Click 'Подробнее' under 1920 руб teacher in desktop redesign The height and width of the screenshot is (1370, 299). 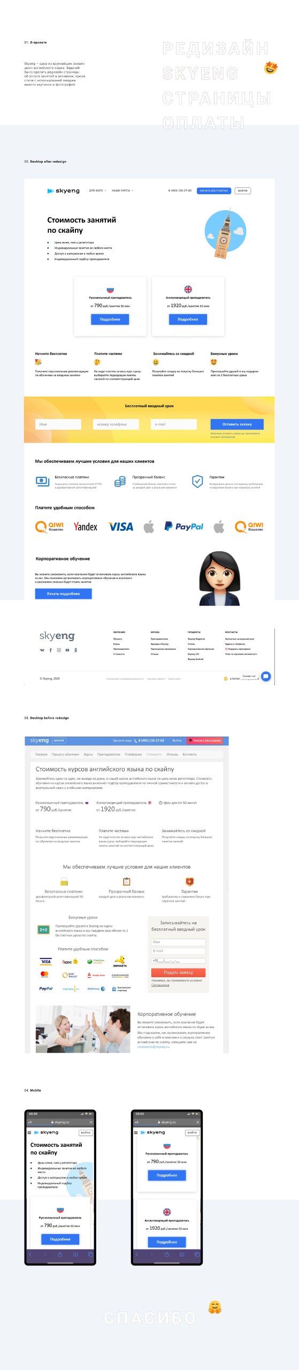tap(188, 319)
